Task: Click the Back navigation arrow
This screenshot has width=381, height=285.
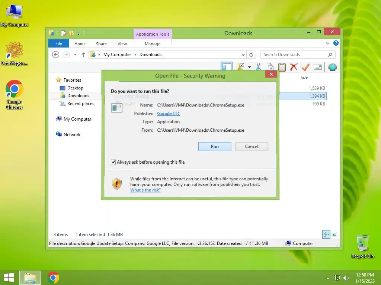Action: coord(56,55)
